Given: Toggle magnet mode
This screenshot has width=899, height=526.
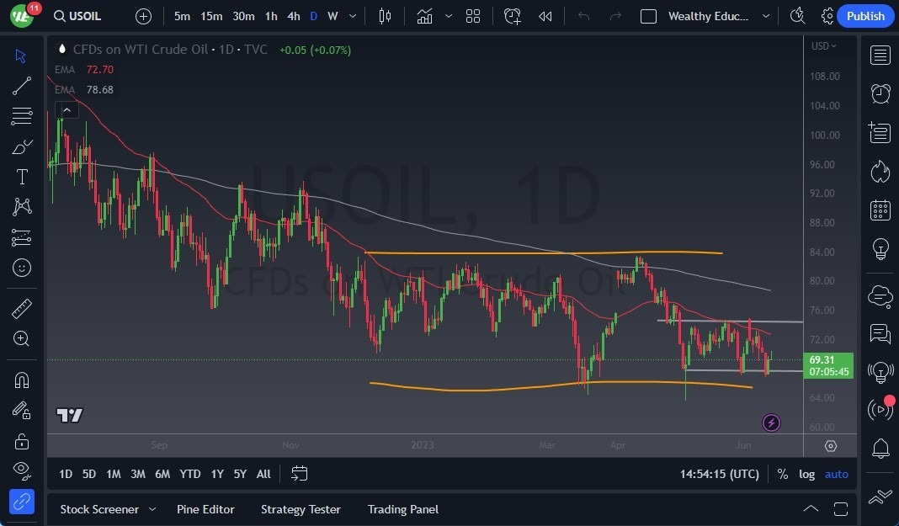Looking at the screenshot, I should [21, 380].
